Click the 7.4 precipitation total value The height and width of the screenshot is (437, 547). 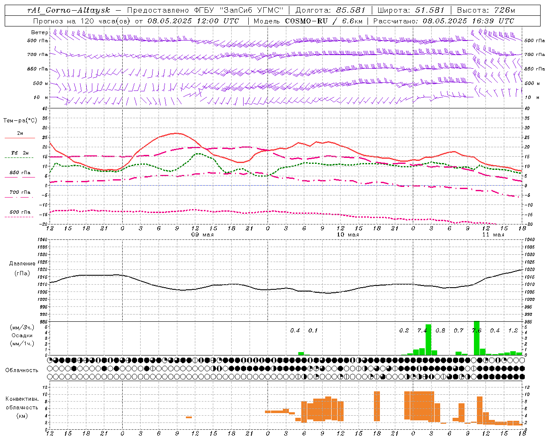[x=422, y=330]
